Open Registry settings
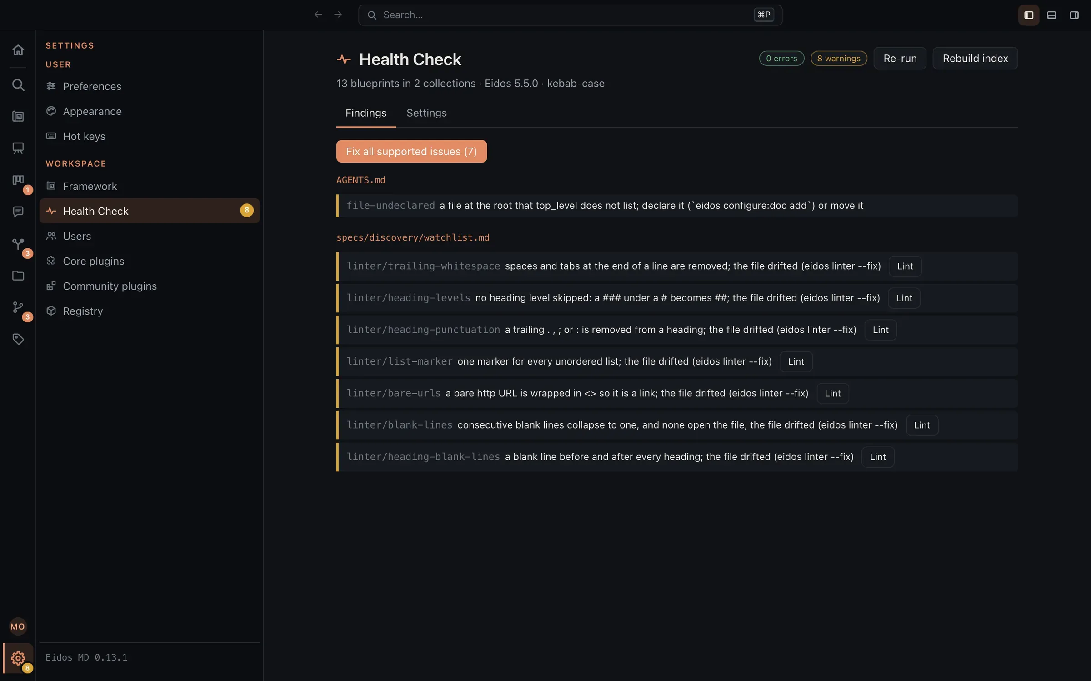 click(150, 311)
